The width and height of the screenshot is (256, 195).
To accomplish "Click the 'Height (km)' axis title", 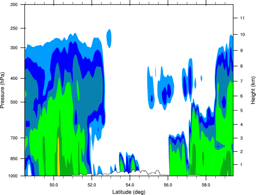I will pos(253,90).
